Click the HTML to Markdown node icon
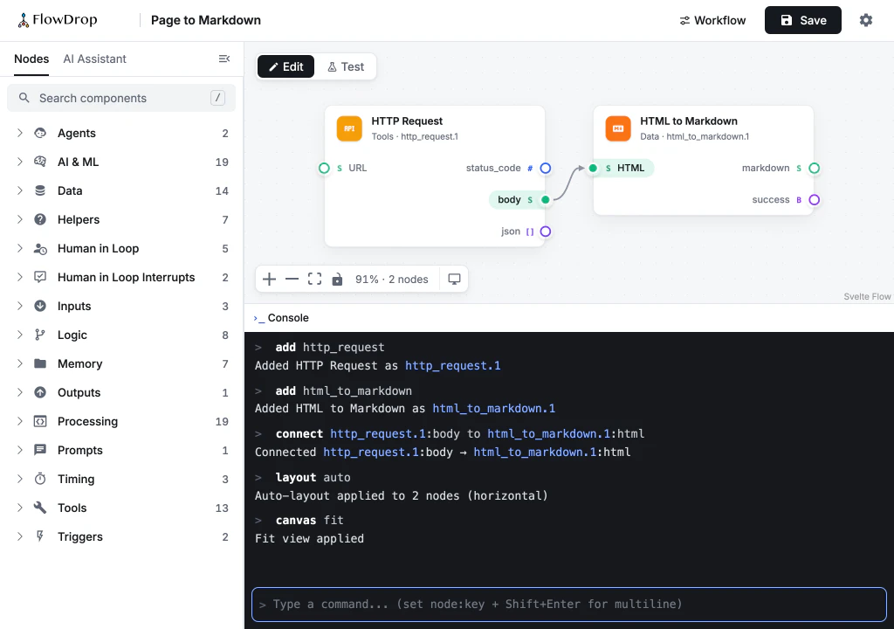This screenshot has height=629, width=894. click(x=618, y=128)
